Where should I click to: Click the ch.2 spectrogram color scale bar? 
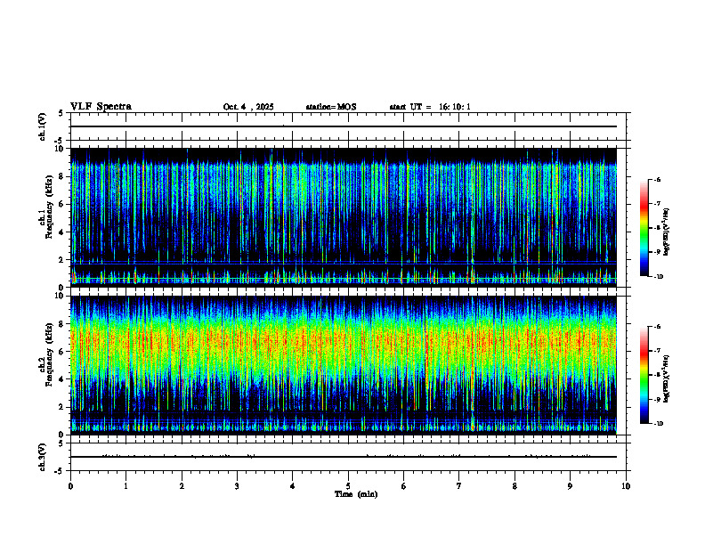point(644,375)
